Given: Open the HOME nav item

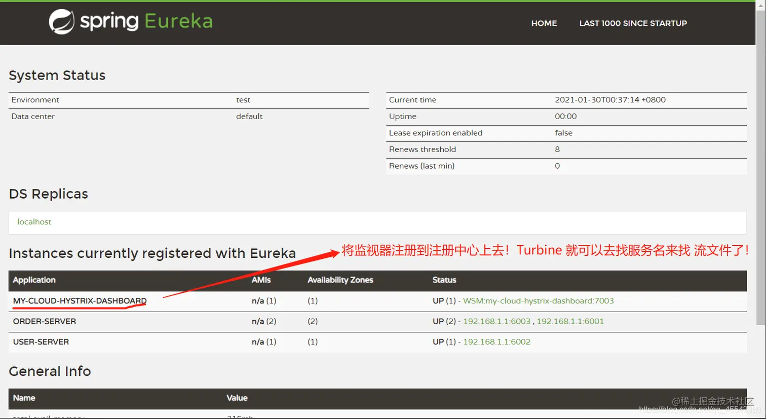Looking at the screenshot, I should (x=544, y=23).
